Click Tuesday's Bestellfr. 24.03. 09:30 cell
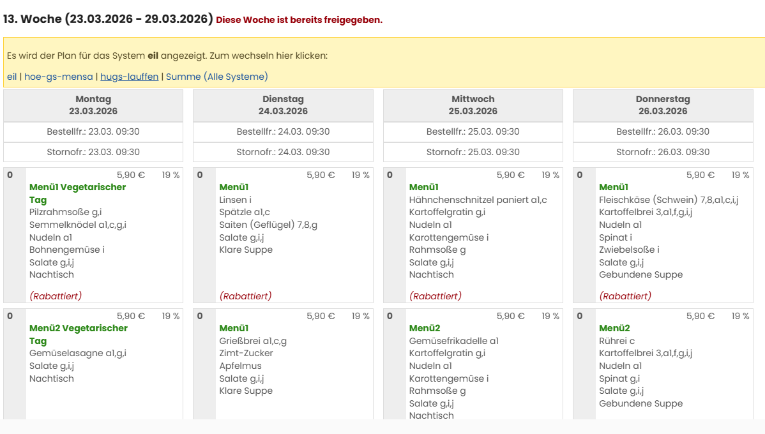This screenshot has width=765, height=434. click(x=283, y=132)
